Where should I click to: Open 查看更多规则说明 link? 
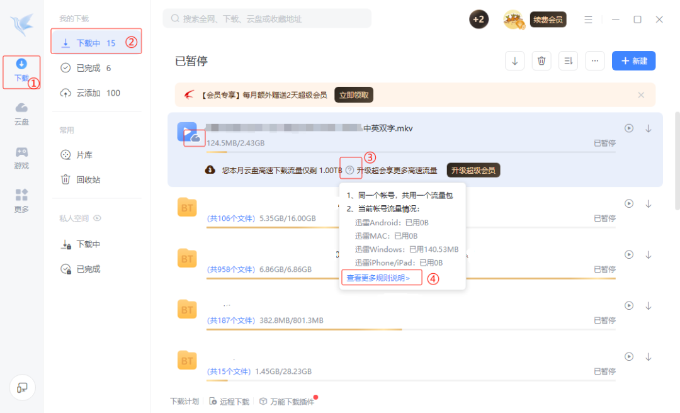(378, 278)
